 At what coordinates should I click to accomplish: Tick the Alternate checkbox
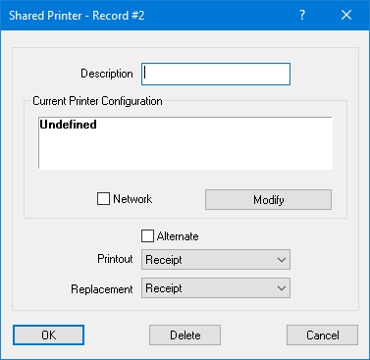click(147, 235)
